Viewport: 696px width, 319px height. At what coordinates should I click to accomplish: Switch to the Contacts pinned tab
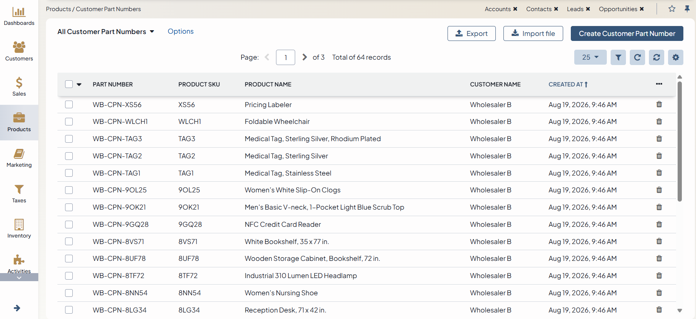click(x=539, y=9)
